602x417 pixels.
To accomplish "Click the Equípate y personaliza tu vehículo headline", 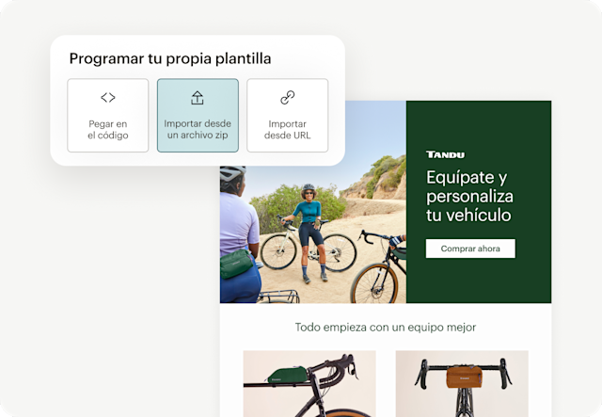I will (x=469, y=196).
